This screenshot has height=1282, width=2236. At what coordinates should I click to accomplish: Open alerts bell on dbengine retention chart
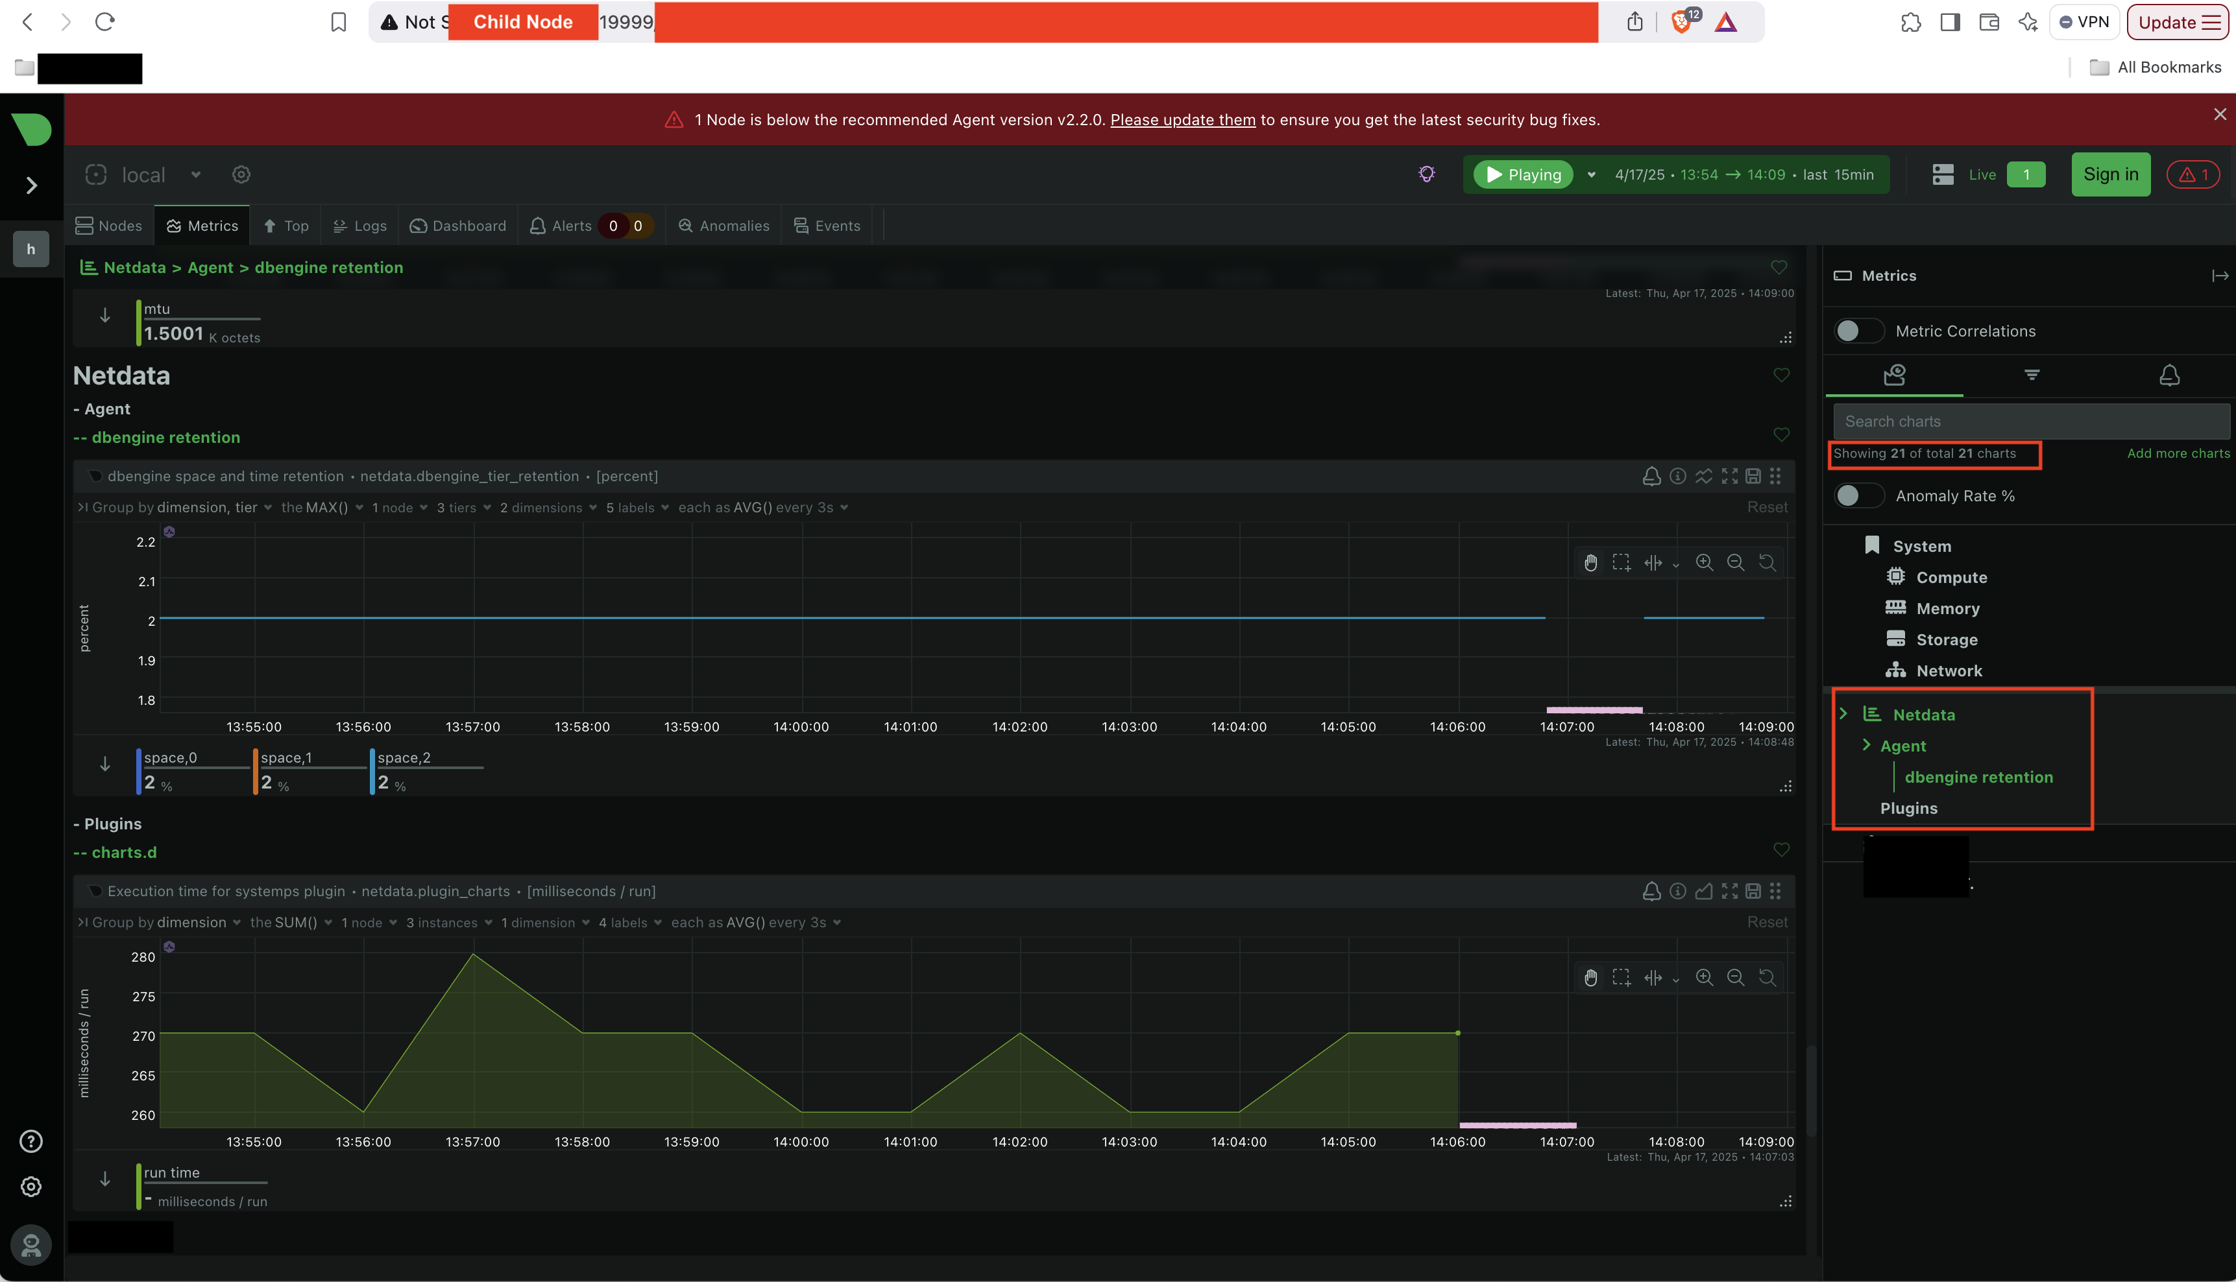pos(1651,477)
